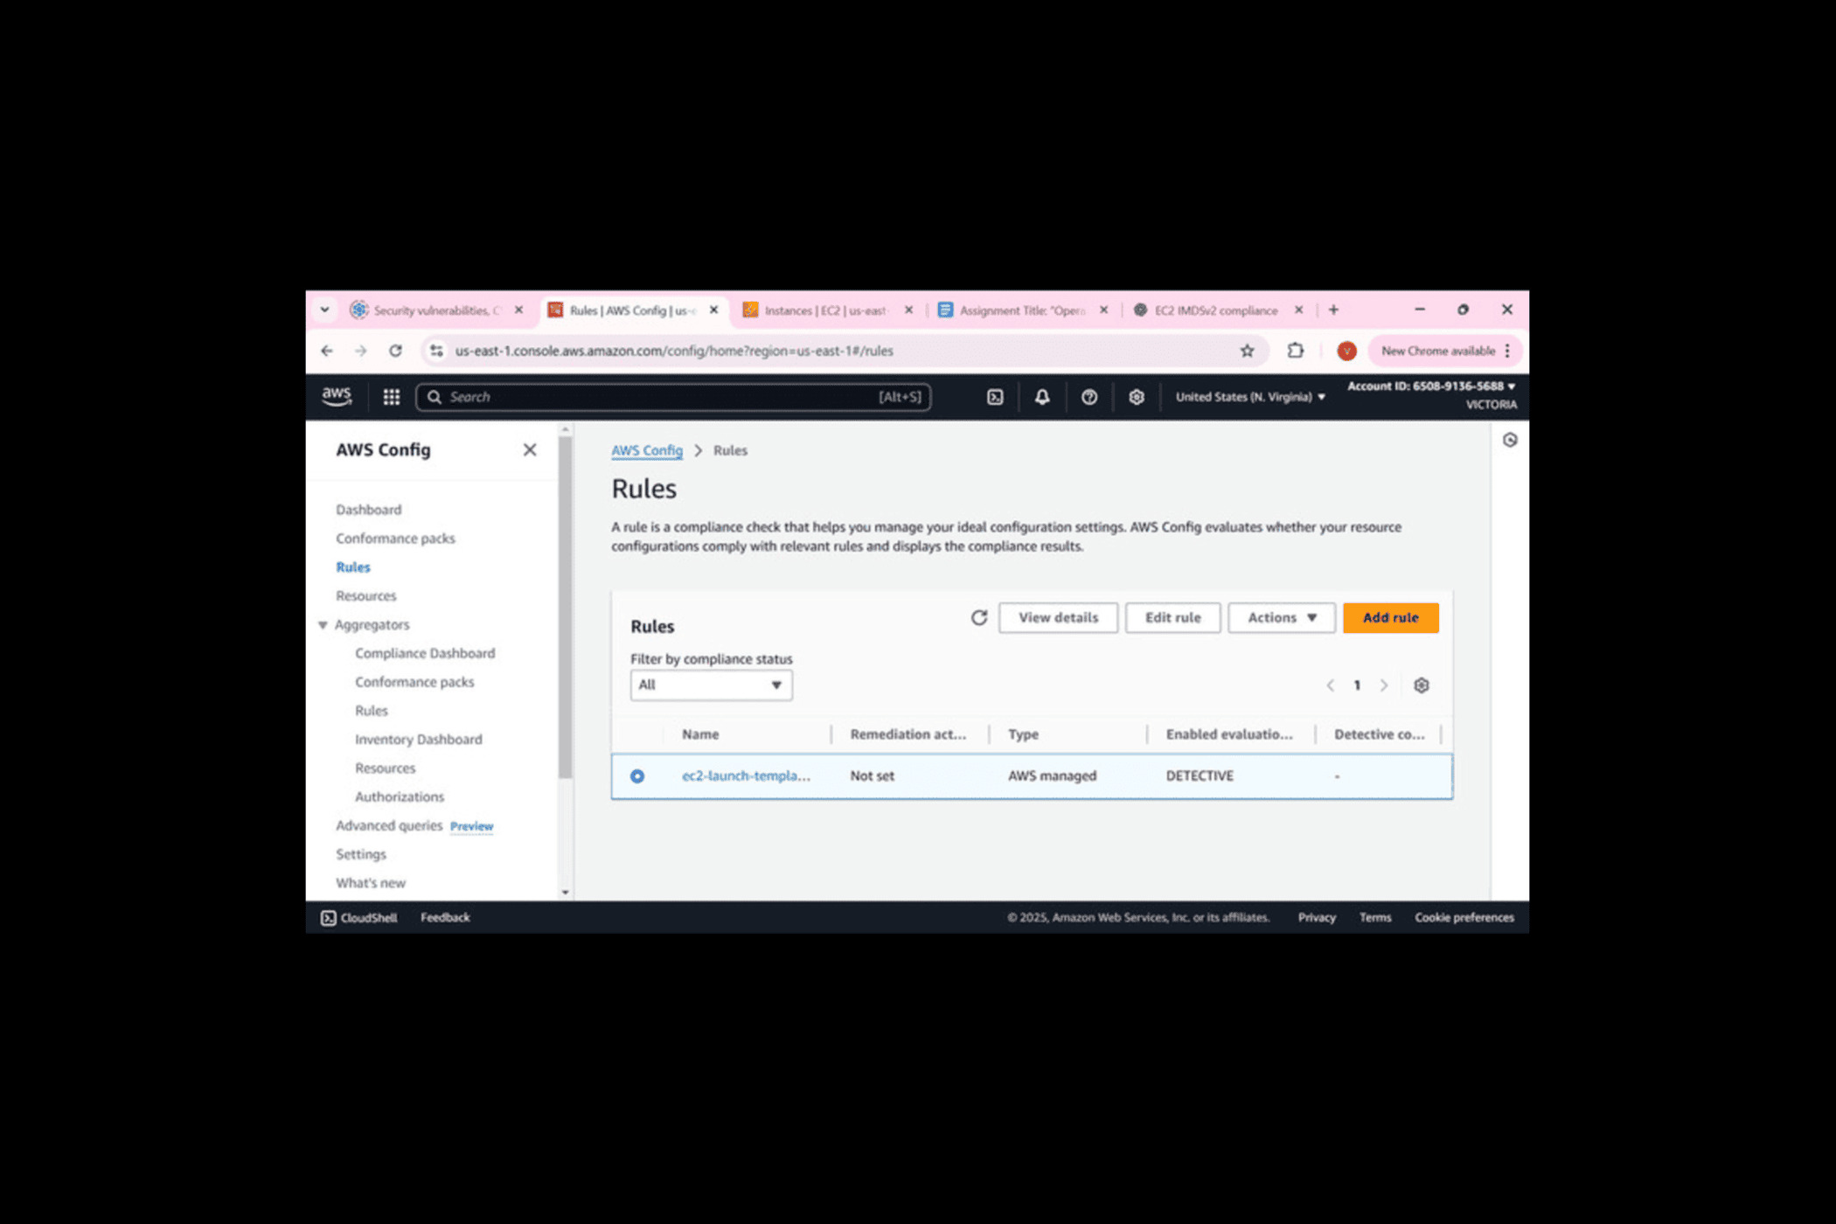Go forward in browser history
Screen dimensions: 1836x1224
[x=361, y=351]
